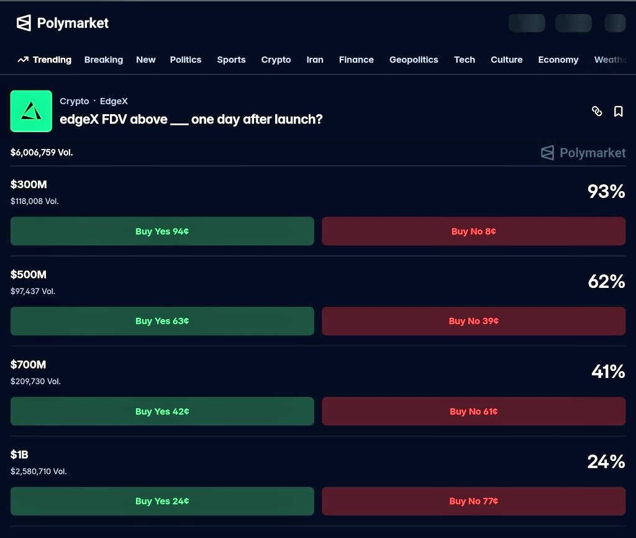This screenshot has width=636, height=538.
Task: Select the Culture tab
Action: (x=507, y=60)
